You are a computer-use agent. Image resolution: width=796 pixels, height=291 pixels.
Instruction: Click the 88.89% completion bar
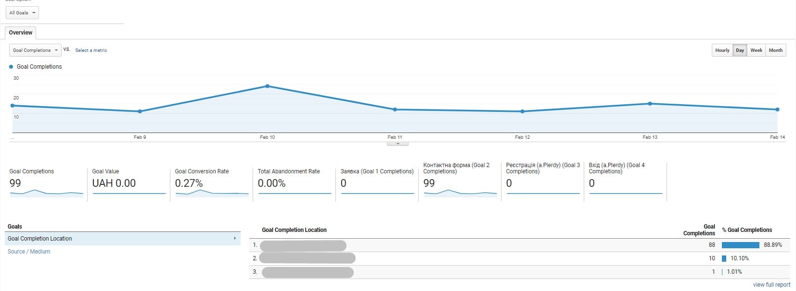(x=741, y=245)
